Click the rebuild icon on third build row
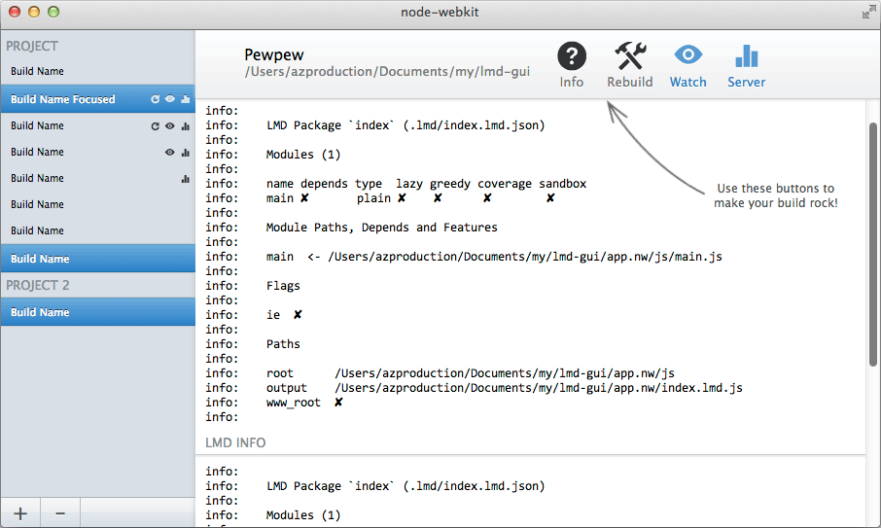This screenshot has height=528, width=881. pyautogui.click(x=155, y=126)
